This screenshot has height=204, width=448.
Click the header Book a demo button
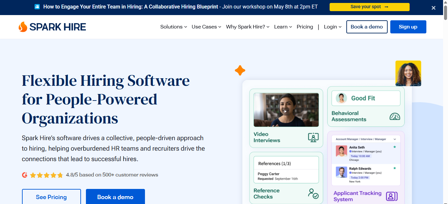(367, 27)
